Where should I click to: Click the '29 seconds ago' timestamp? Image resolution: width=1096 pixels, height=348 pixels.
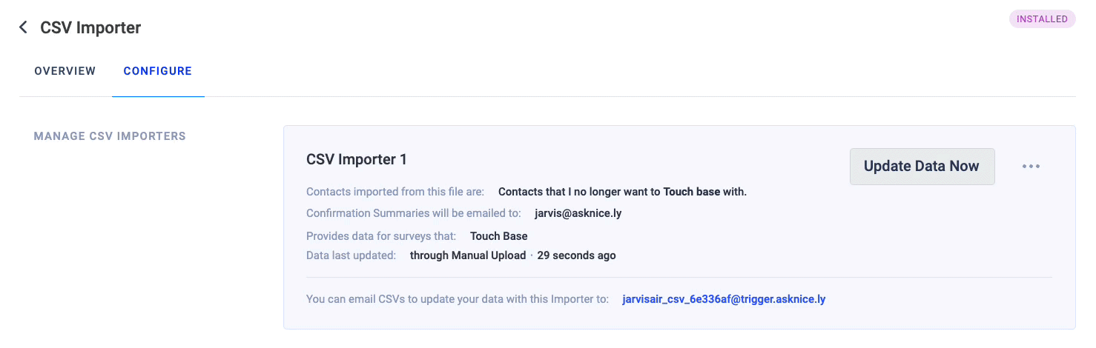(x=576, y=255)
